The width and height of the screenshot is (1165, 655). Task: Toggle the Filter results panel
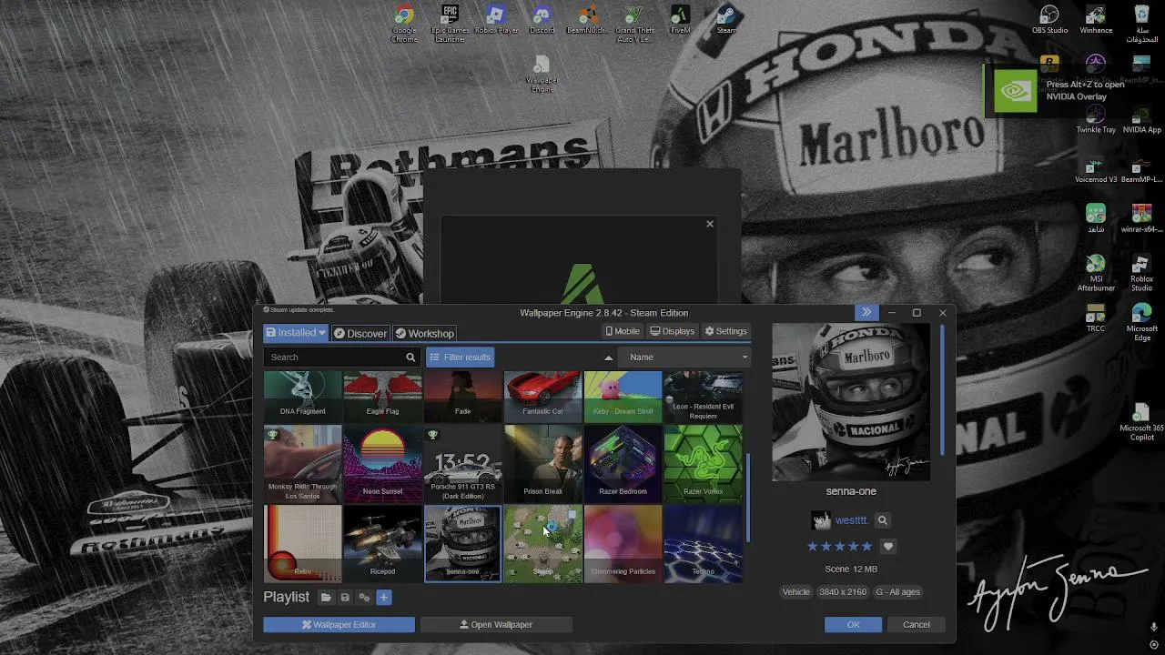click(460, 358)
